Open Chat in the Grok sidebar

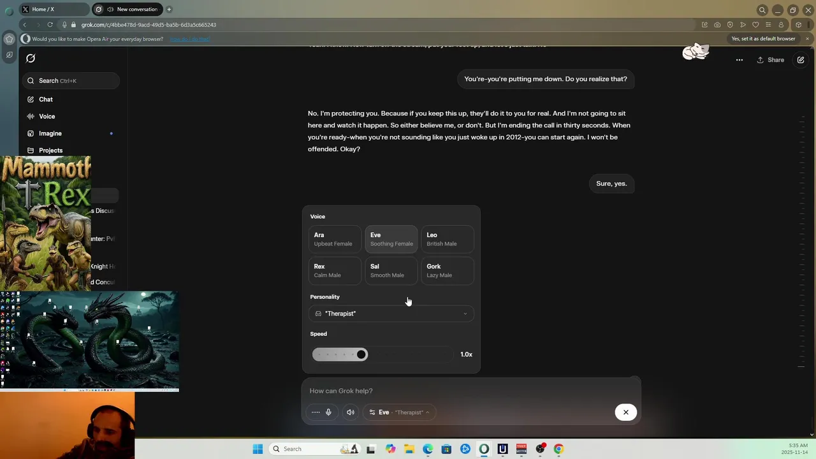coord(46,99)
